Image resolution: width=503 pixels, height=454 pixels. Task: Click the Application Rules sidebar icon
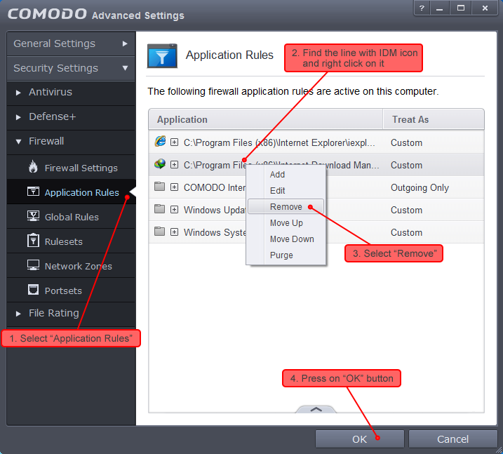click(33, 192)
